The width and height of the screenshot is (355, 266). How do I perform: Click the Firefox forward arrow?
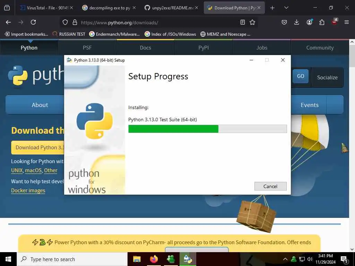(x=21, y=22)
